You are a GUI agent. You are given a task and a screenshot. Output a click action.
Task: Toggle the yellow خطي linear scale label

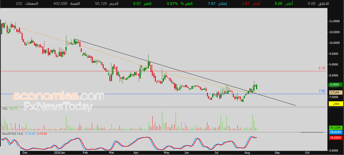tap(336, 103)
